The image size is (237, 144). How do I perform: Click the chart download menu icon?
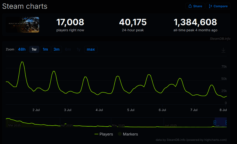(223, 51)
